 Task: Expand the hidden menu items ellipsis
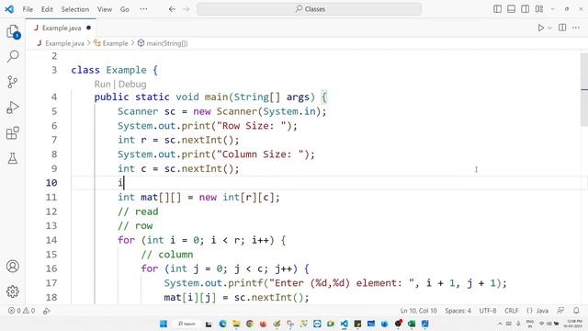pyautogui.click(x=143, y=9)
